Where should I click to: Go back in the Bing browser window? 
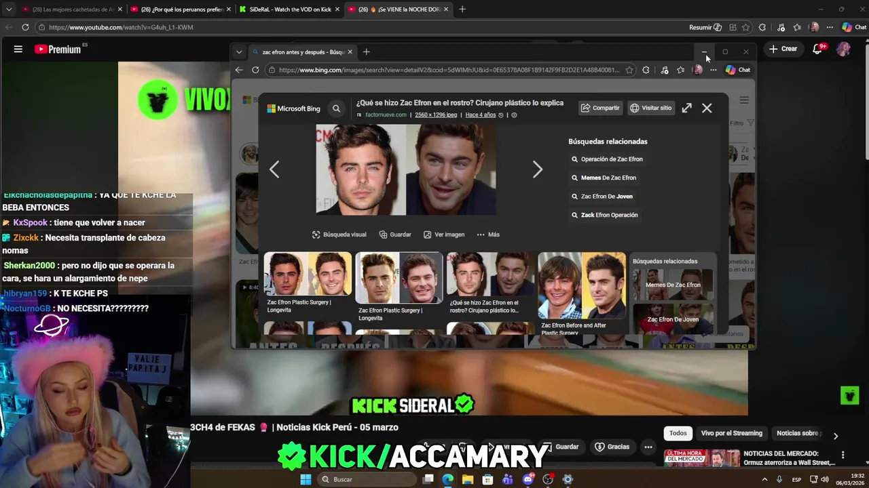[239, 70]
